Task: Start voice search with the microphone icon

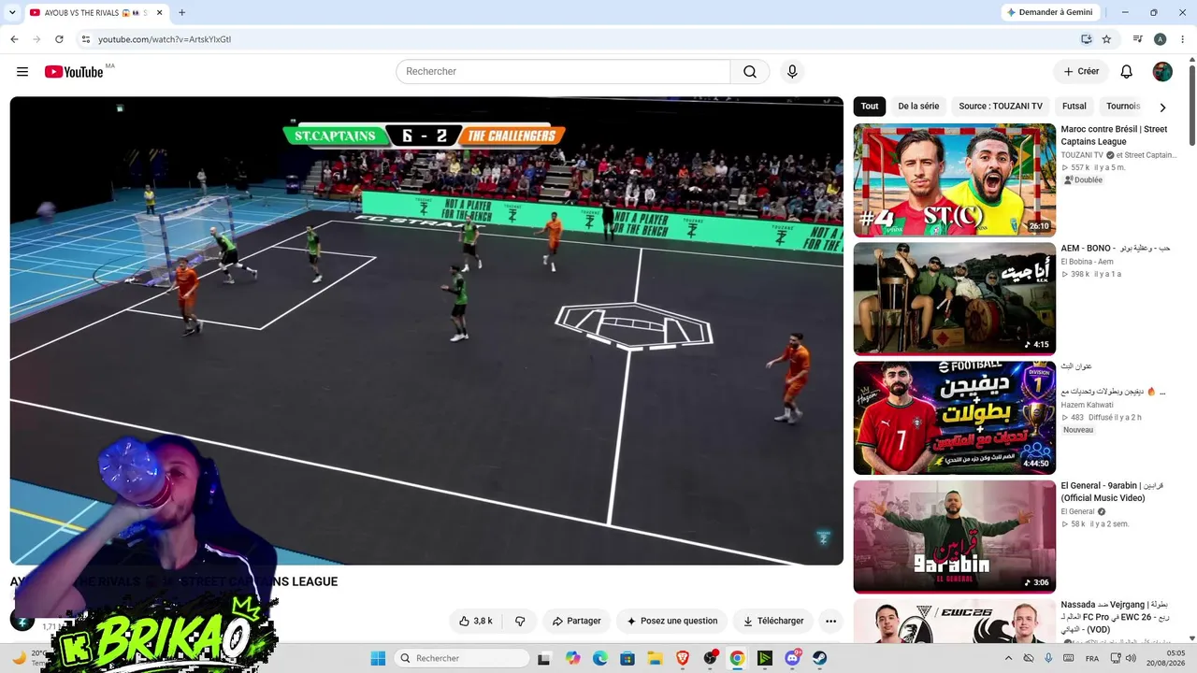Action: 792,72
